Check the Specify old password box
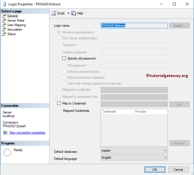Screen dimensions: 194x175 pyautogui.click(x=64, y=58)
